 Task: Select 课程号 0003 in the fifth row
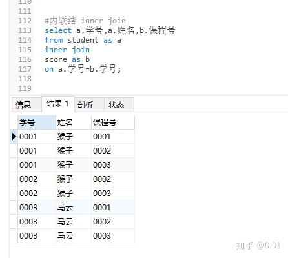(113, 193)
